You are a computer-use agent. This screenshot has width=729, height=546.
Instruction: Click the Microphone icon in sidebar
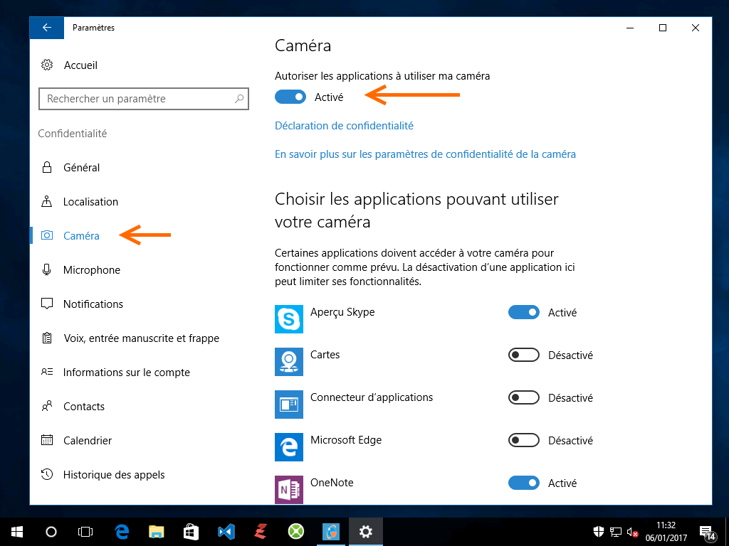[47, 269]
